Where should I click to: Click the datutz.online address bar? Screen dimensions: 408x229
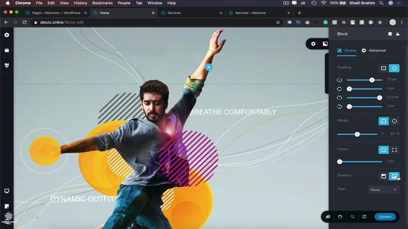tap(156, 22)
